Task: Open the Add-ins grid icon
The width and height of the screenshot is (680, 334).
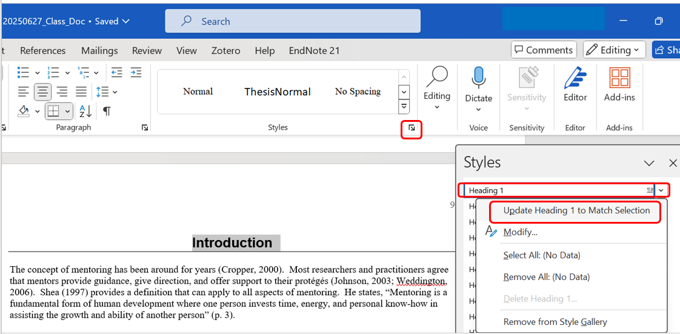Action: coord(619,78)
